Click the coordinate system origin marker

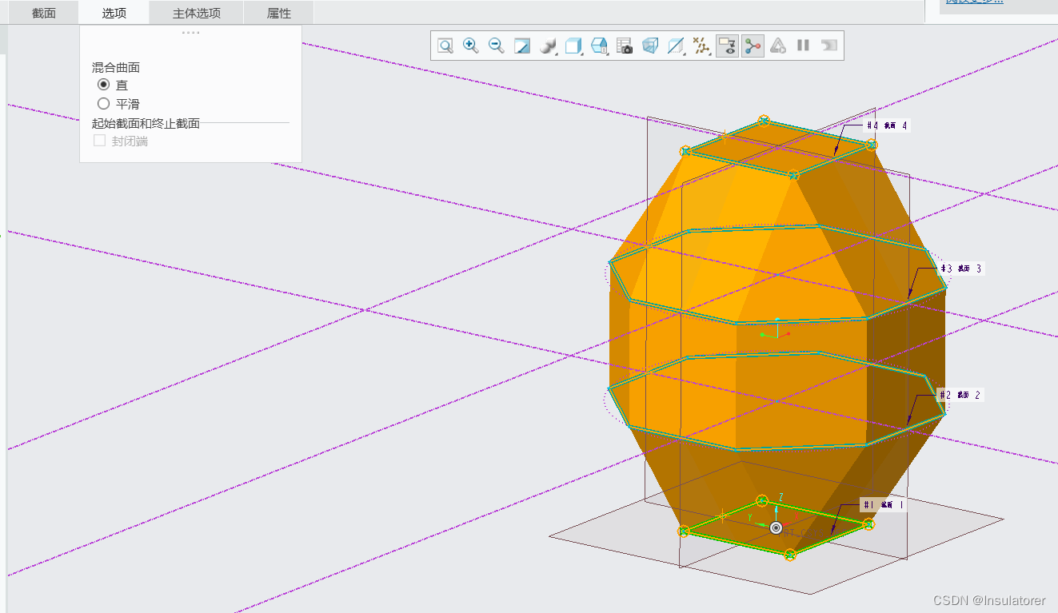(776, 528)
